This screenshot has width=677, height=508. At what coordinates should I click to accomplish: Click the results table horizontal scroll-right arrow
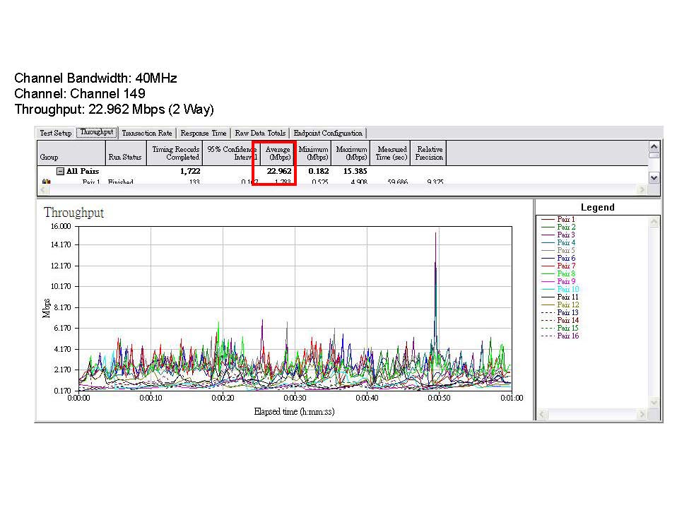point(642,189)
